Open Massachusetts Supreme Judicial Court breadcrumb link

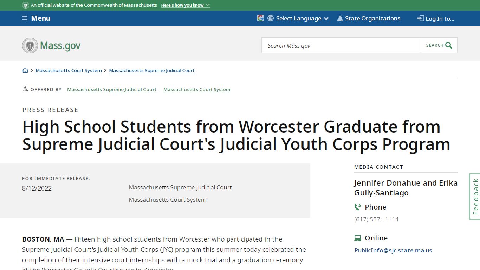[152, 70]
